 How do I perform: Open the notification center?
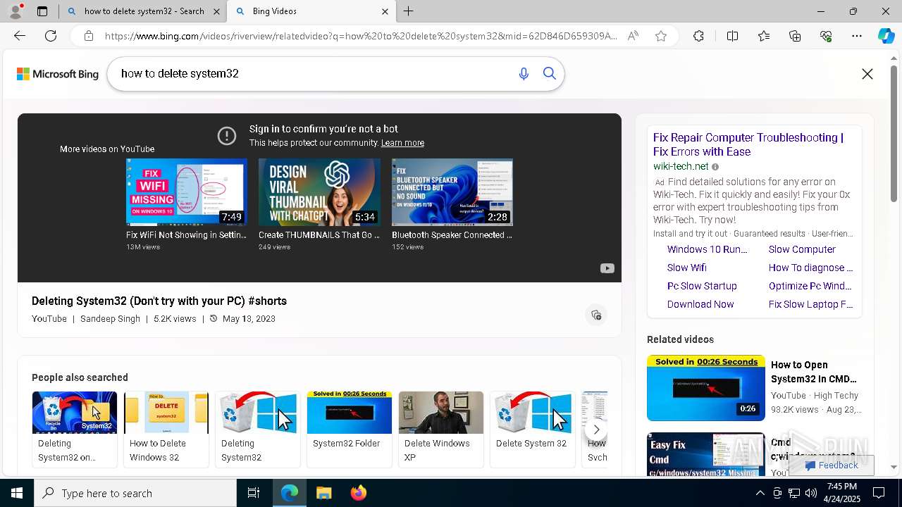click(x=879, y=493)
